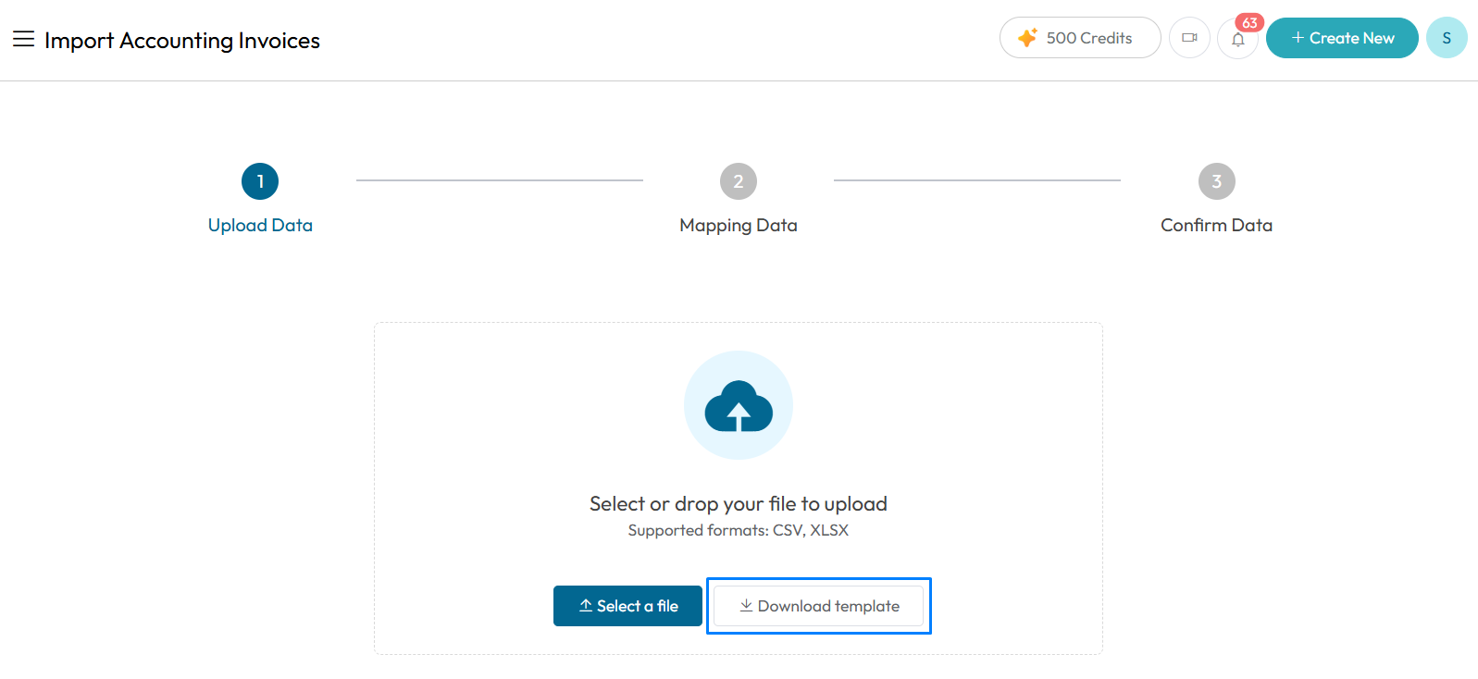Go to step 3 circle
The width and height of the screenshot is (1478, 679).
click(x=1217, y=181)
